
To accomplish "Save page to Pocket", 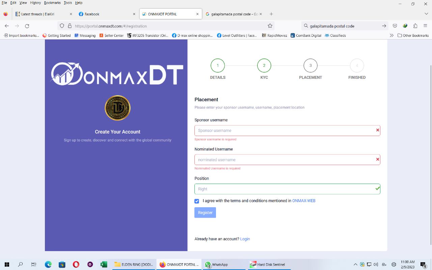I will click(x=395, y=26).
